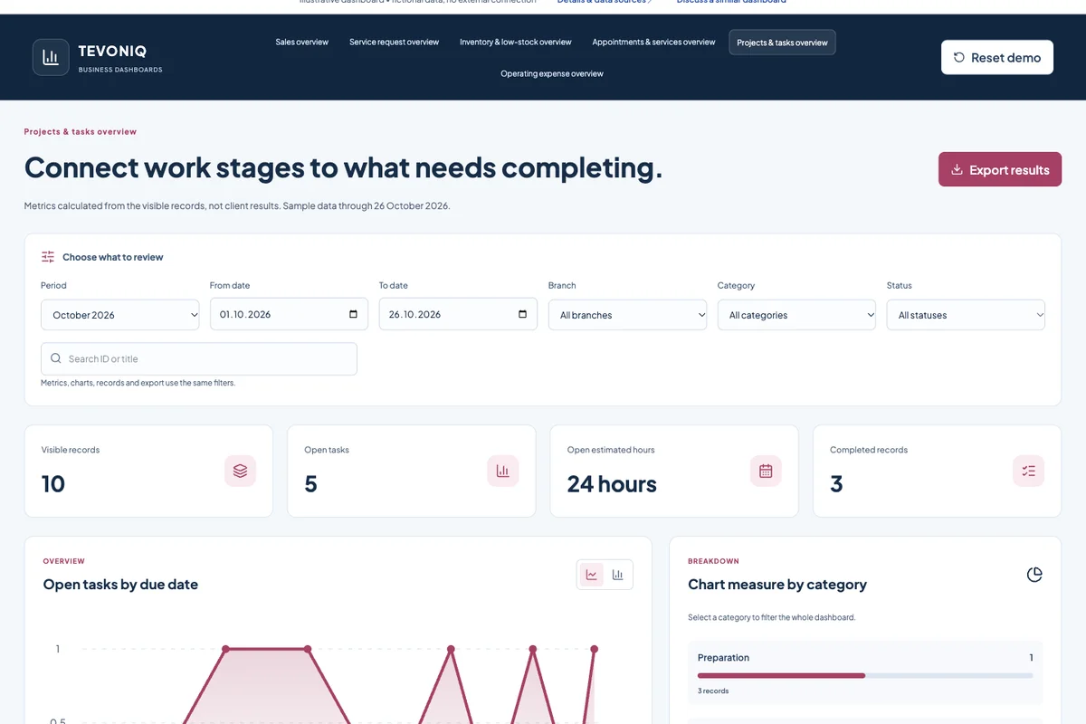Click the 3 records label under Preparation

713,691
